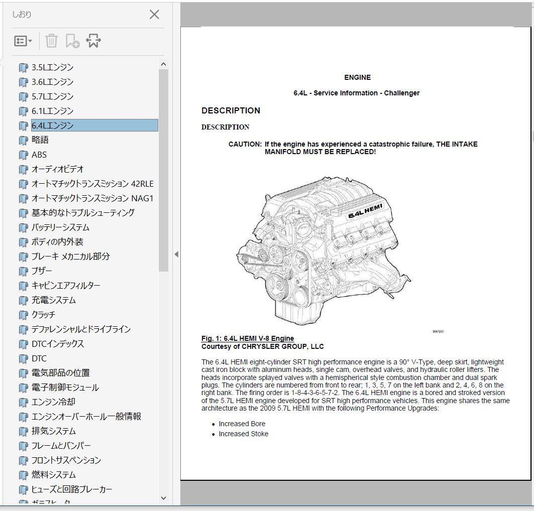The image size is (534, 511).
Task: Open the デファレンシャルとドライブライン bookmark
Action: (x=81, y=329)
